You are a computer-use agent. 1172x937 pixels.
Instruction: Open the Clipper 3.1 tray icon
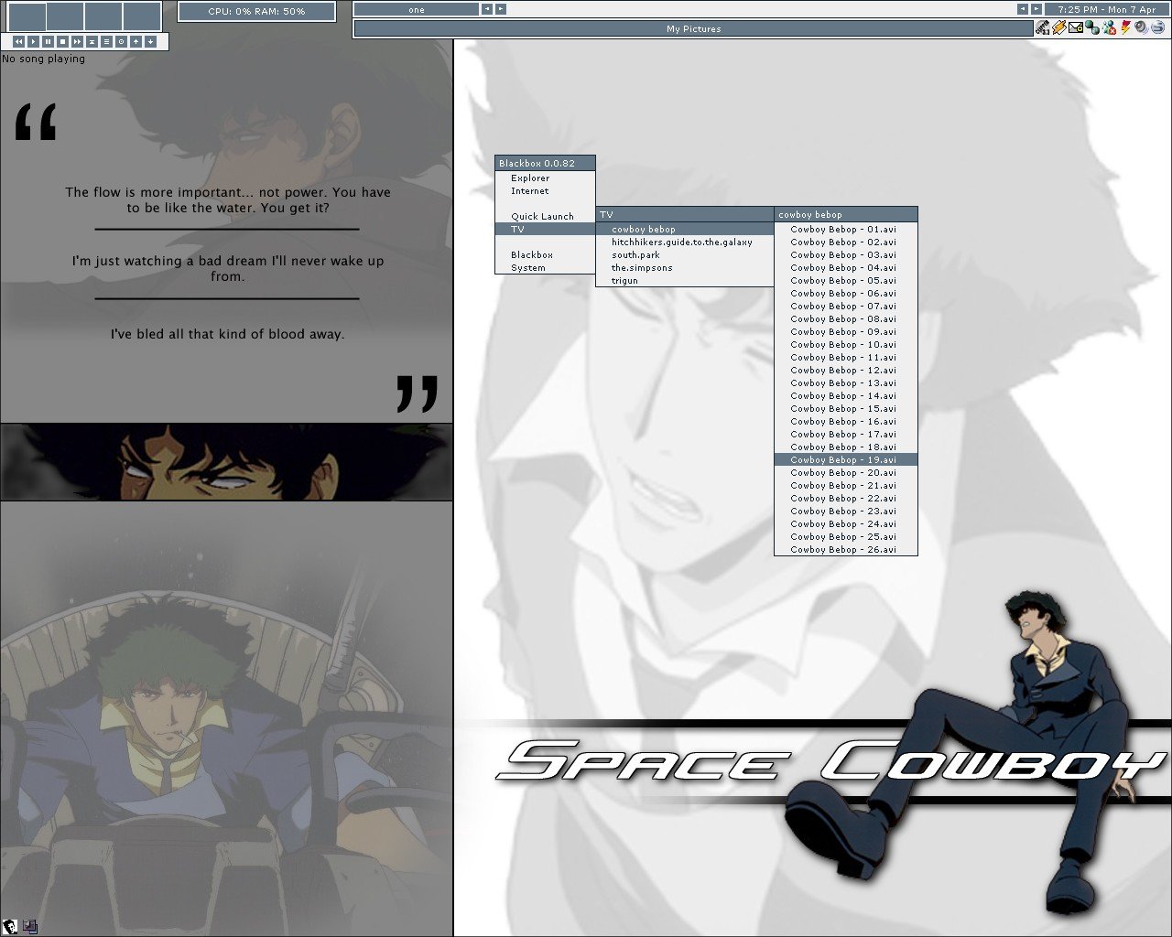1042,27
